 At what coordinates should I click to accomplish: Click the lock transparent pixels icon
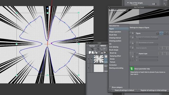point(101,49)
